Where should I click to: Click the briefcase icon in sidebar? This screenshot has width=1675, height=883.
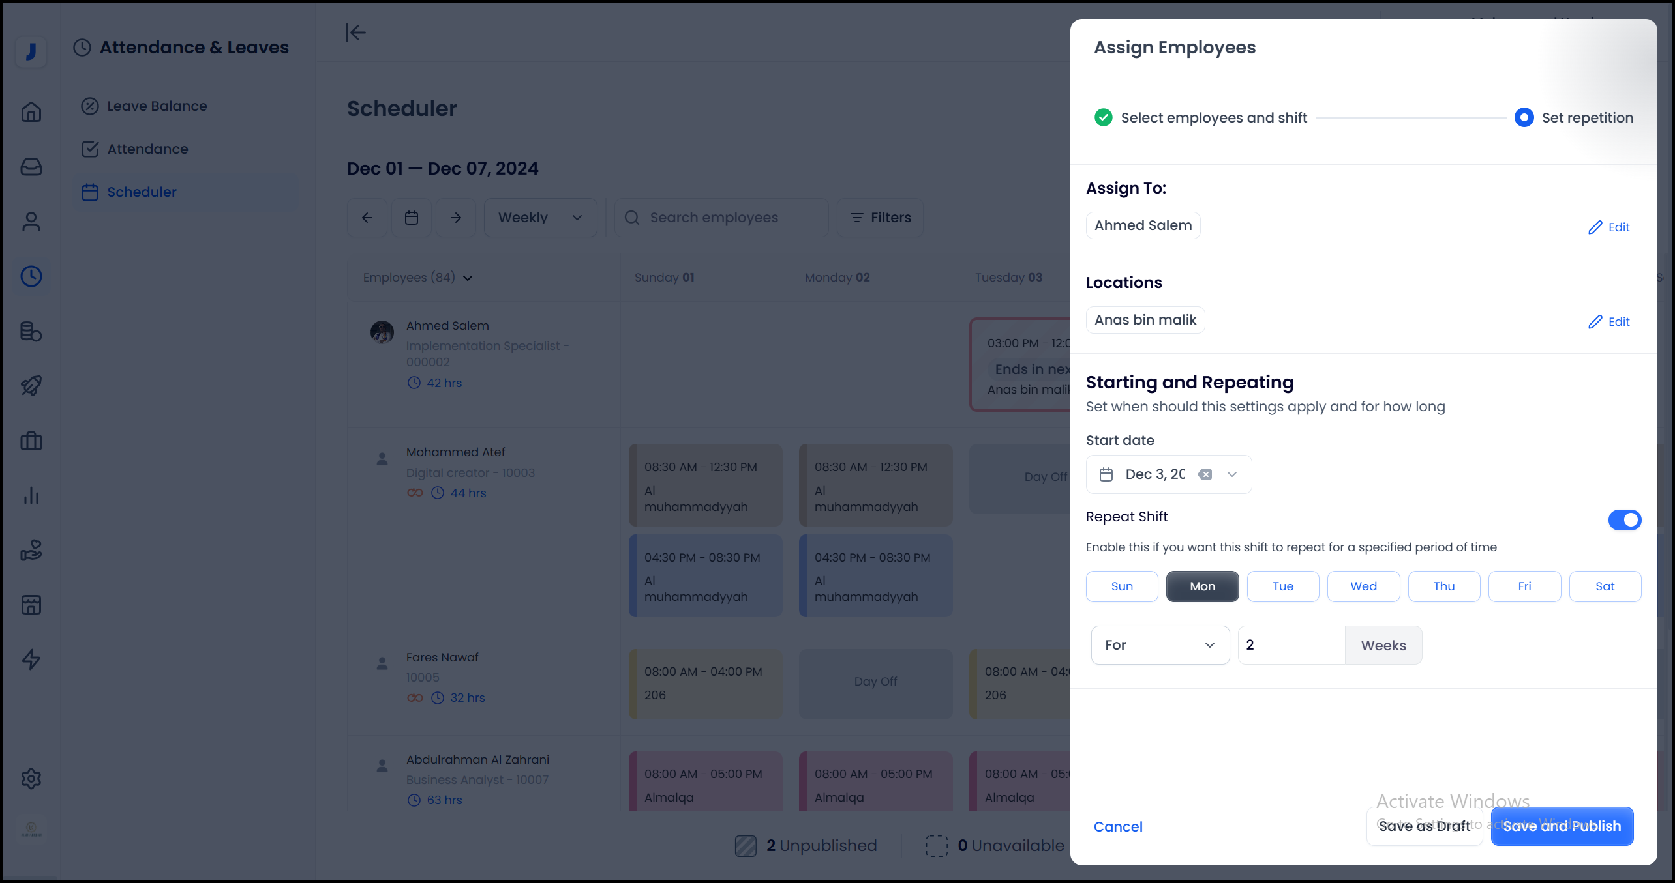coord(31,441)
